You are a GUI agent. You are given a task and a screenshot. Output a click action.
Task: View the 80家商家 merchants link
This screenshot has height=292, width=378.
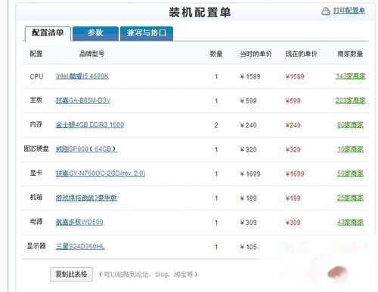tap(351, 124)
